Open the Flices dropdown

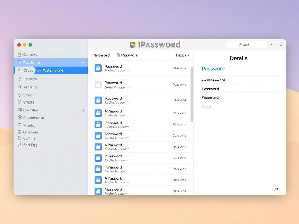click(x=183, y=55)
